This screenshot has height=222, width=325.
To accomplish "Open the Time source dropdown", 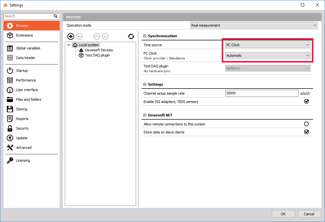I will (x=268, y=45).
